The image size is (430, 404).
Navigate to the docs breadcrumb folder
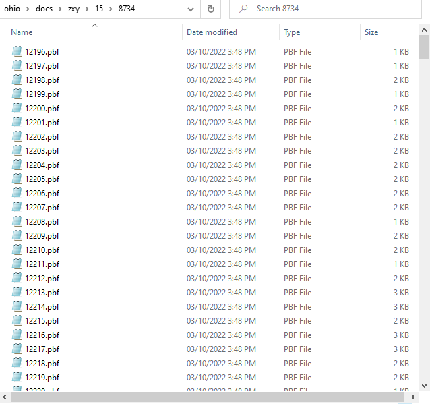coord(44,9)
